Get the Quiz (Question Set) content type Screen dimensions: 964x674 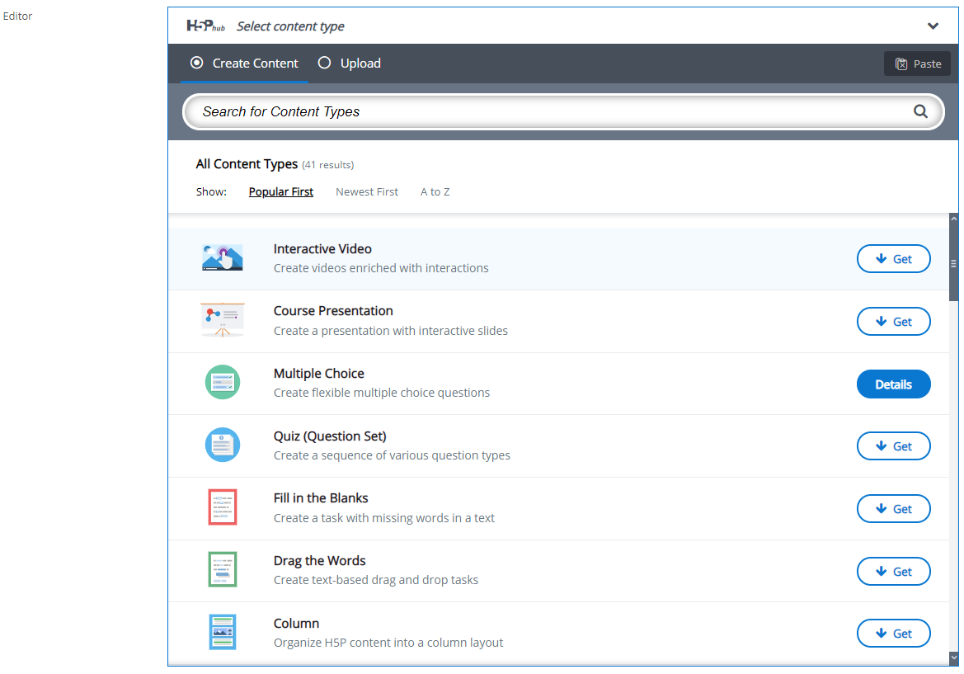point(893,446)
